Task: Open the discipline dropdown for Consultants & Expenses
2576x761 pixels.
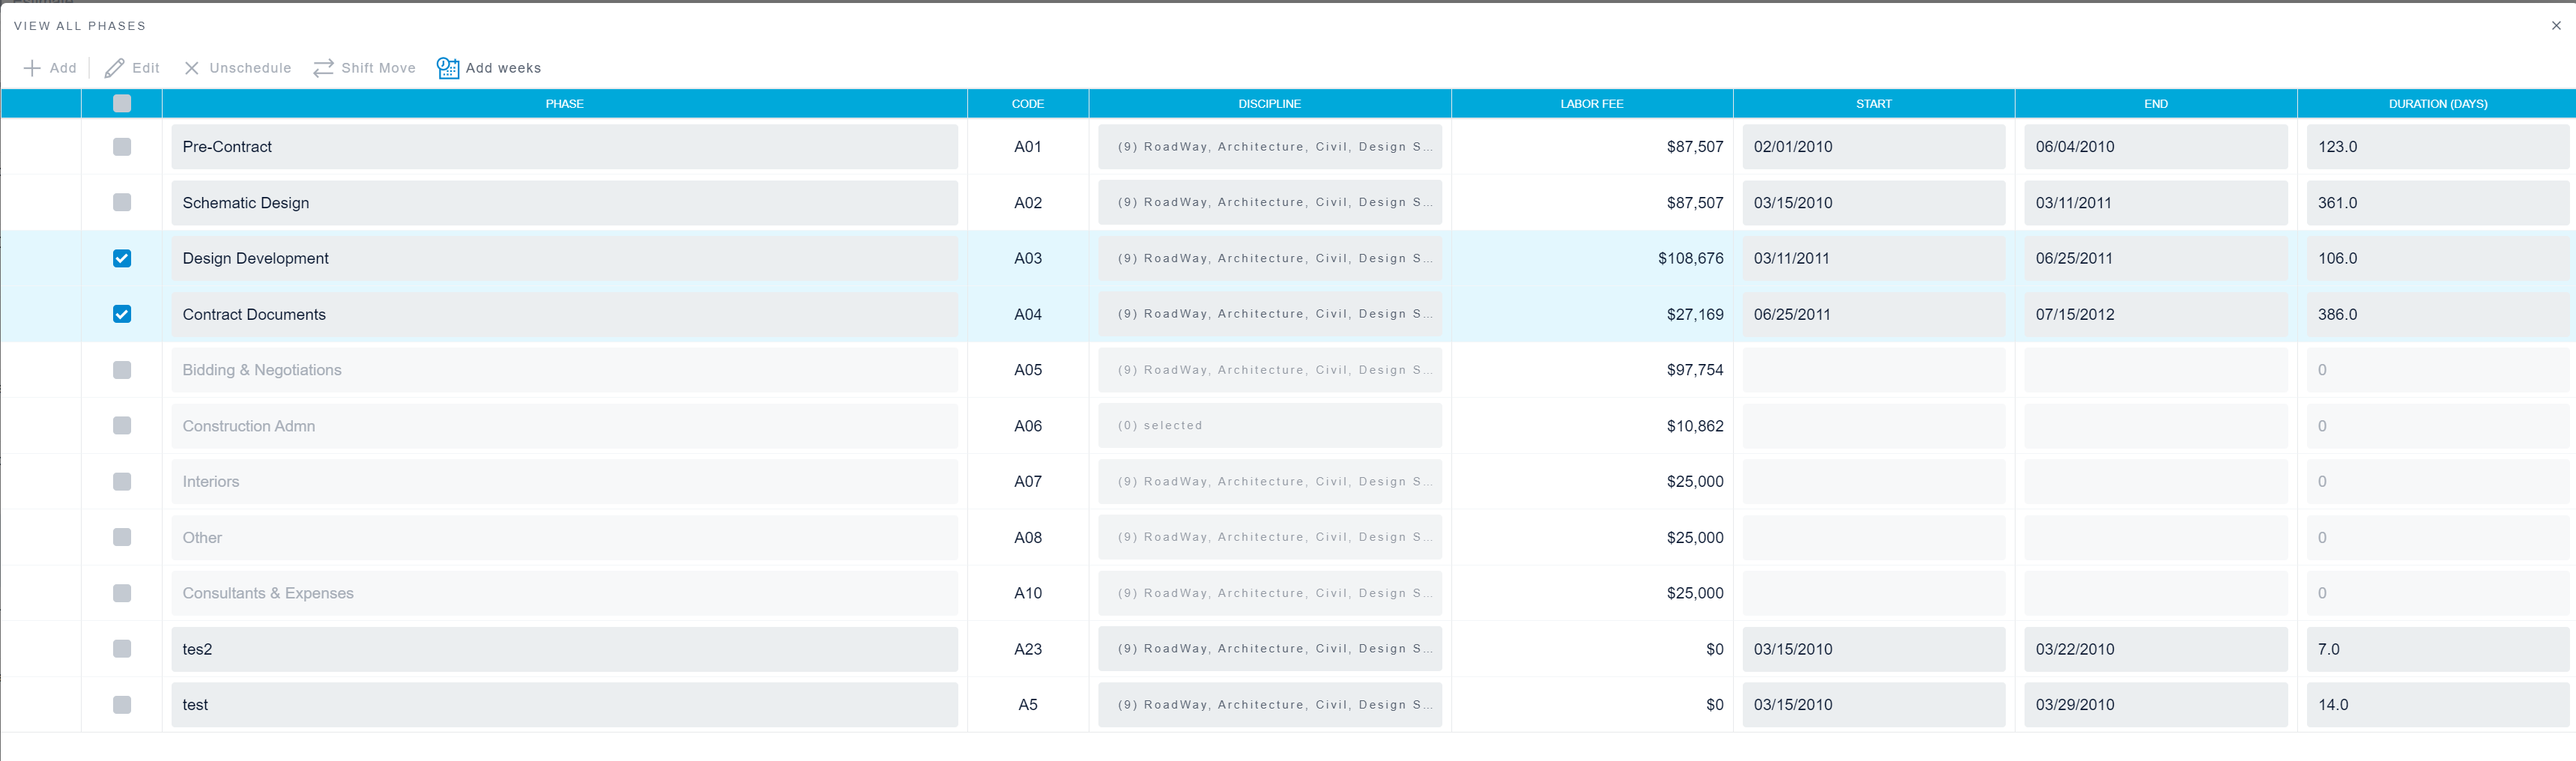Action: [1270, 592]
